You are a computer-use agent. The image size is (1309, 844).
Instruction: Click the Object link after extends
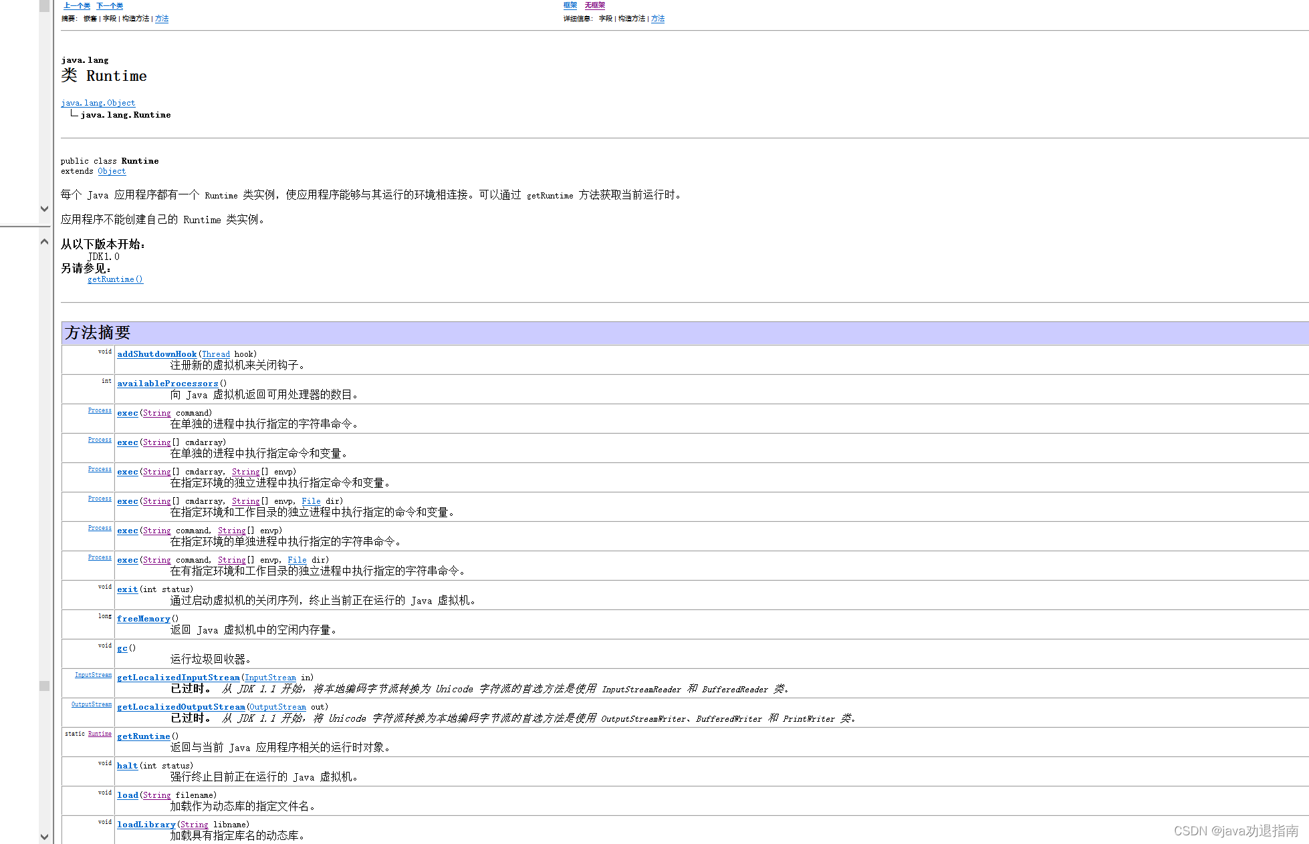click(x=112, y=171)
